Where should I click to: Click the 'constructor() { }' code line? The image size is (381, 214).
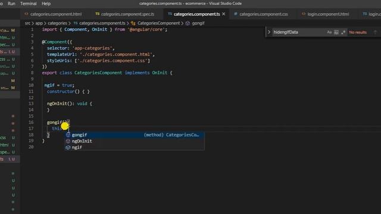click(68, 92)
